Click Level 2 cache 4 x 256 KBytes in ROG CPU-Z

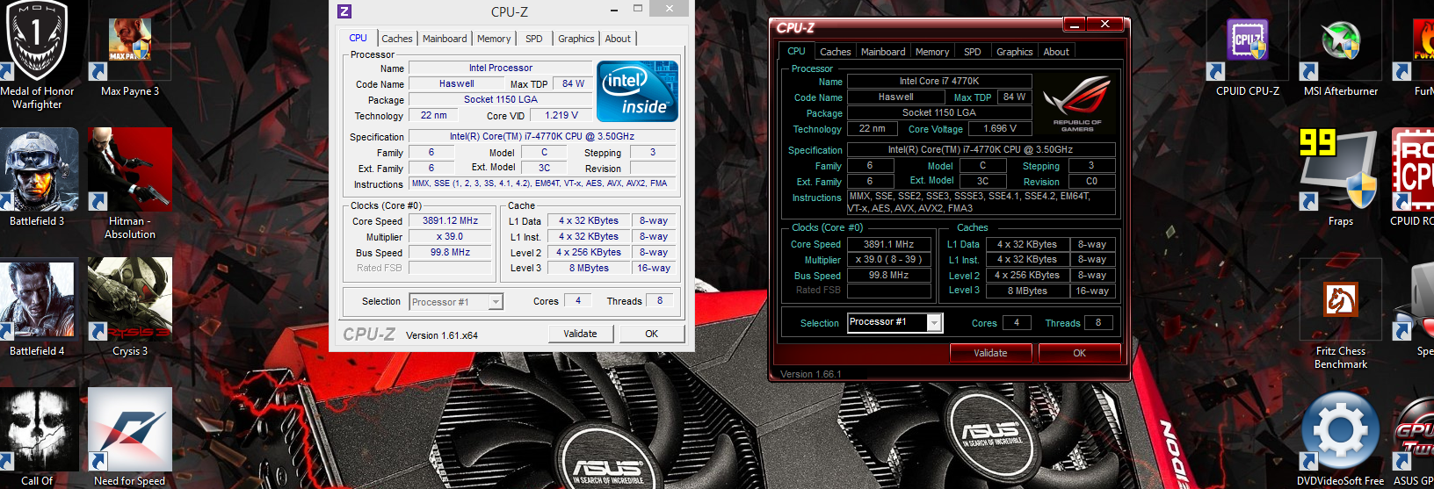tap(1027, 276)
